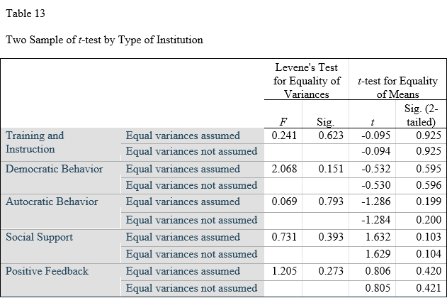Image resolution: width=447 pixels, height=298 pixels.
Task: Click the Sig. value 0.793
Action: 331,202
